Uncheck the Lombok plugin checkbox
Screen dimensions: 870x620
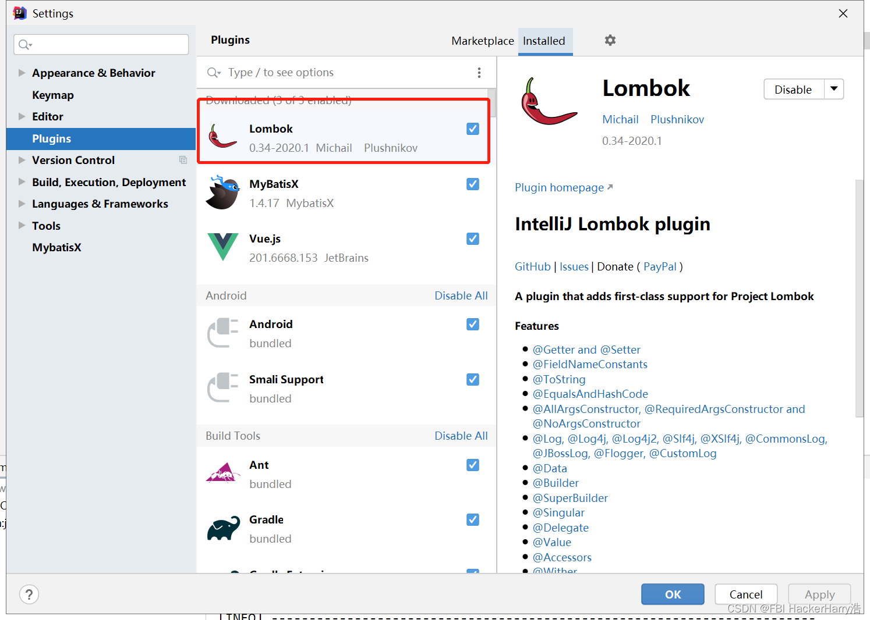473,129
